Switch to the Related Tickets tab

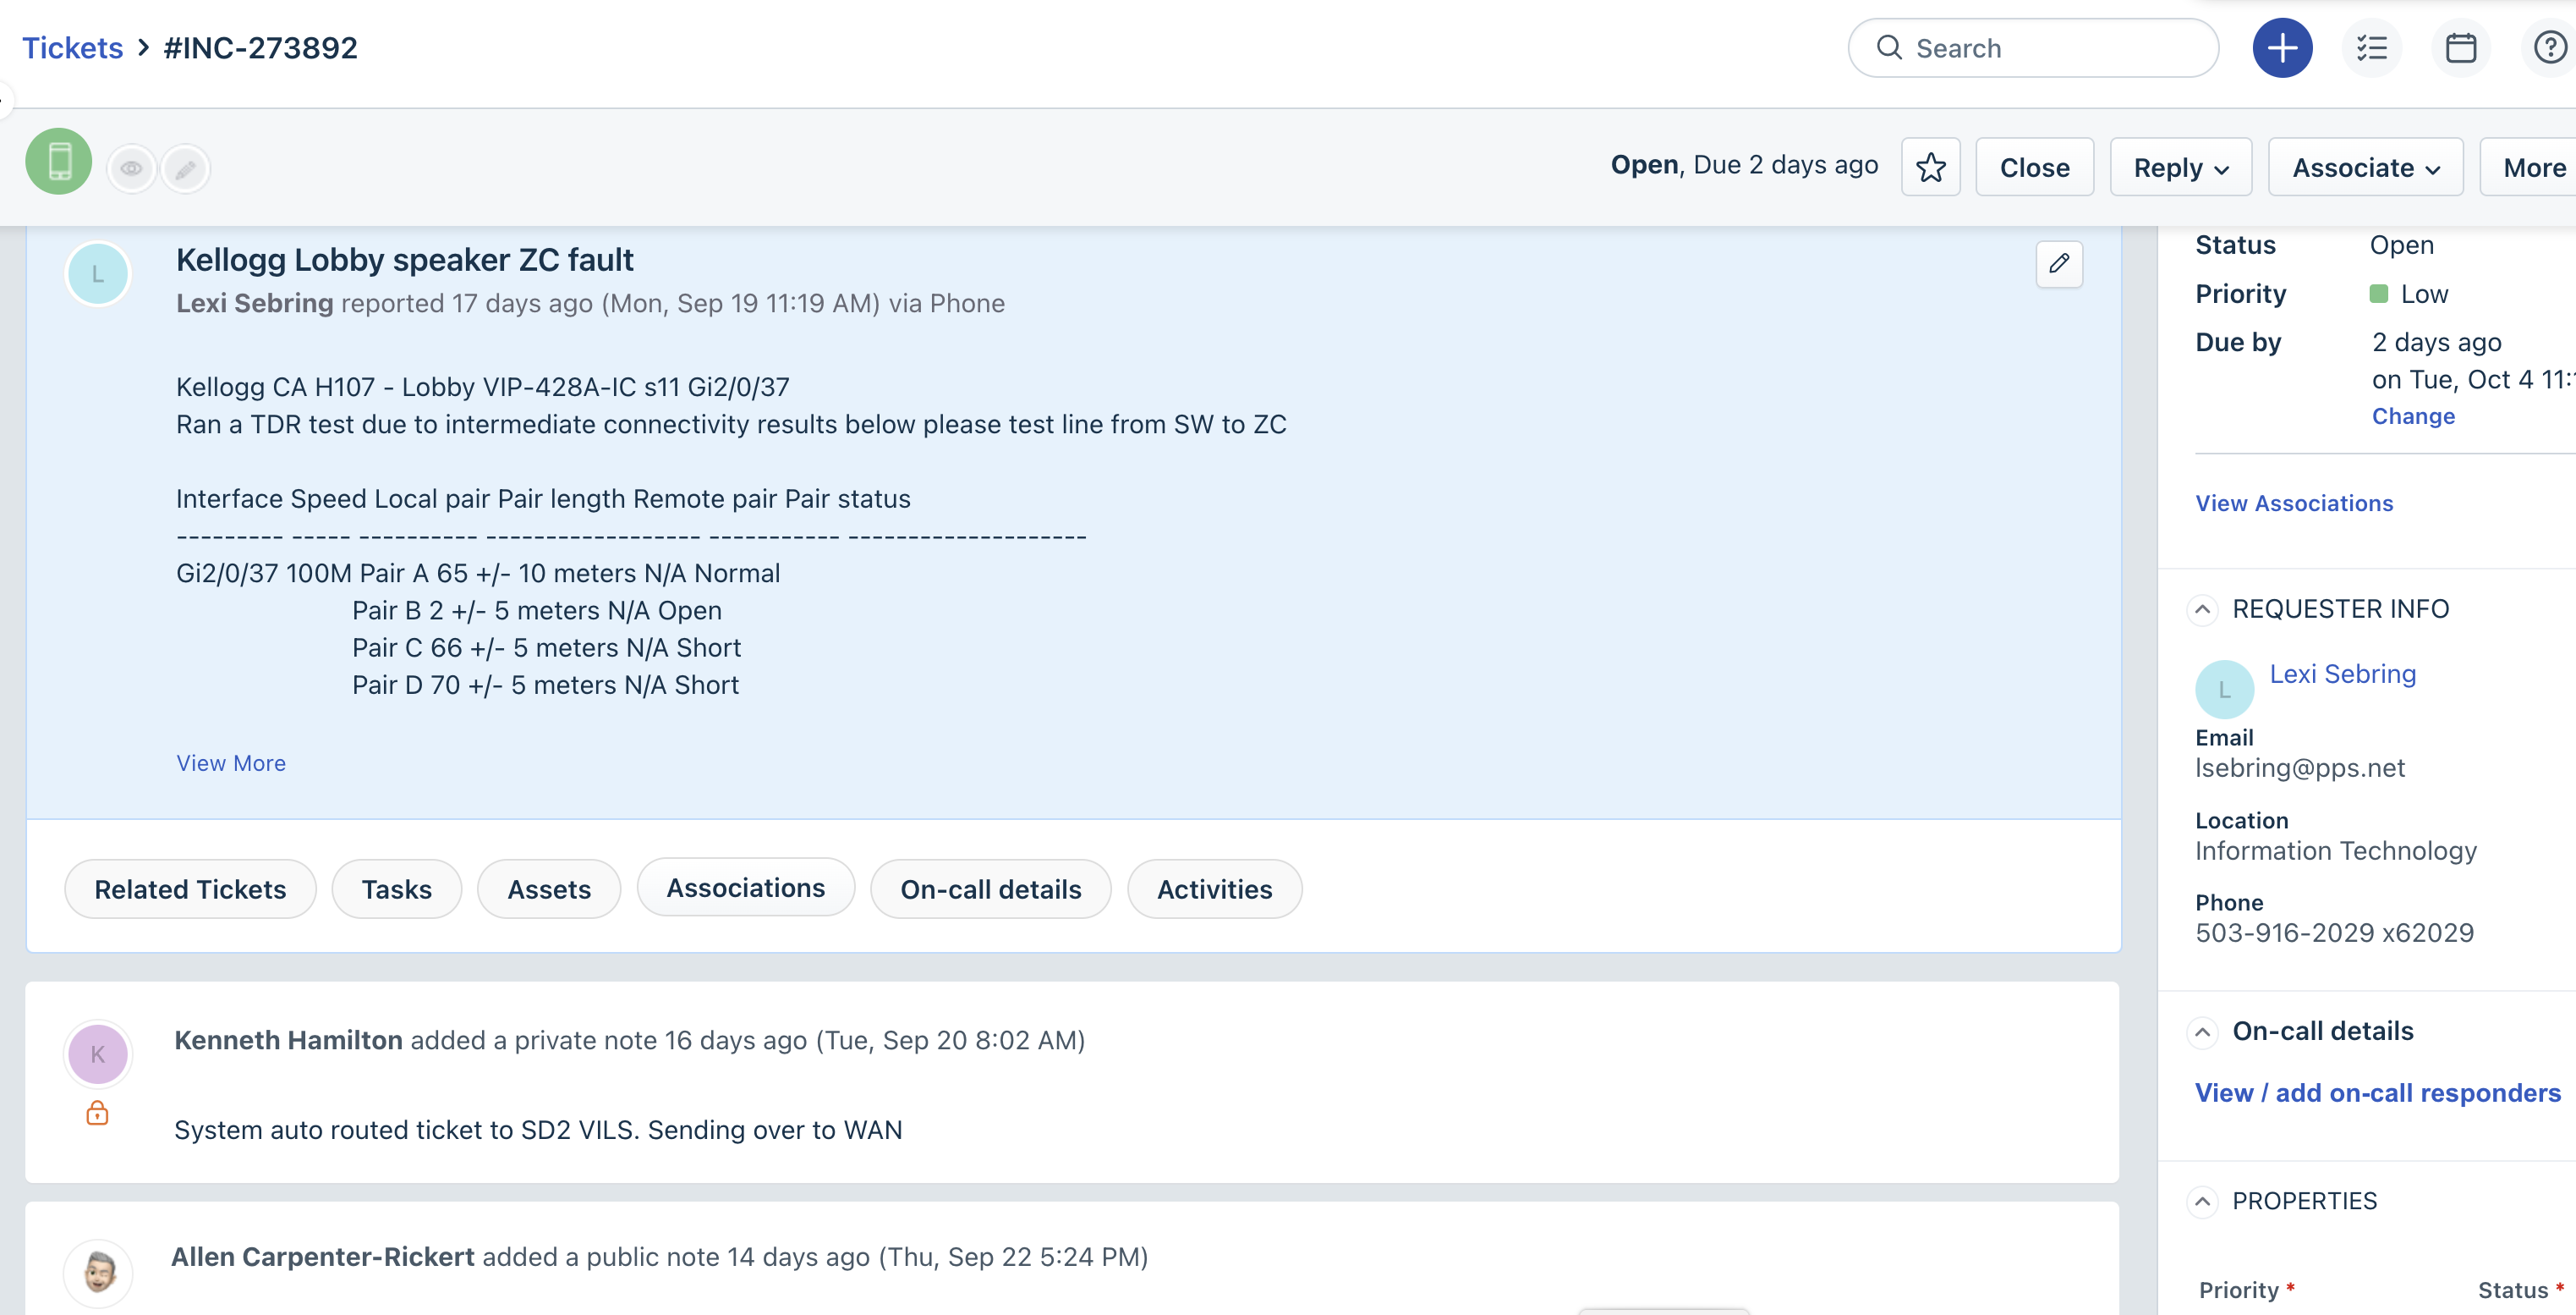coord(190,889)
